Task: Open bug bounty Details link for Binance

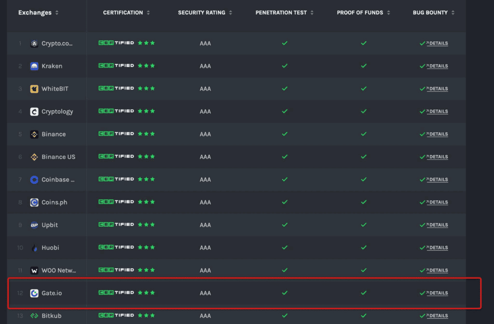Action: click(437, 134)
